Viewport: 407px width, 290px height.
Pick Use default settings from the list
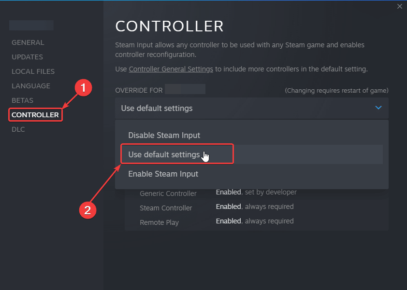164,154
